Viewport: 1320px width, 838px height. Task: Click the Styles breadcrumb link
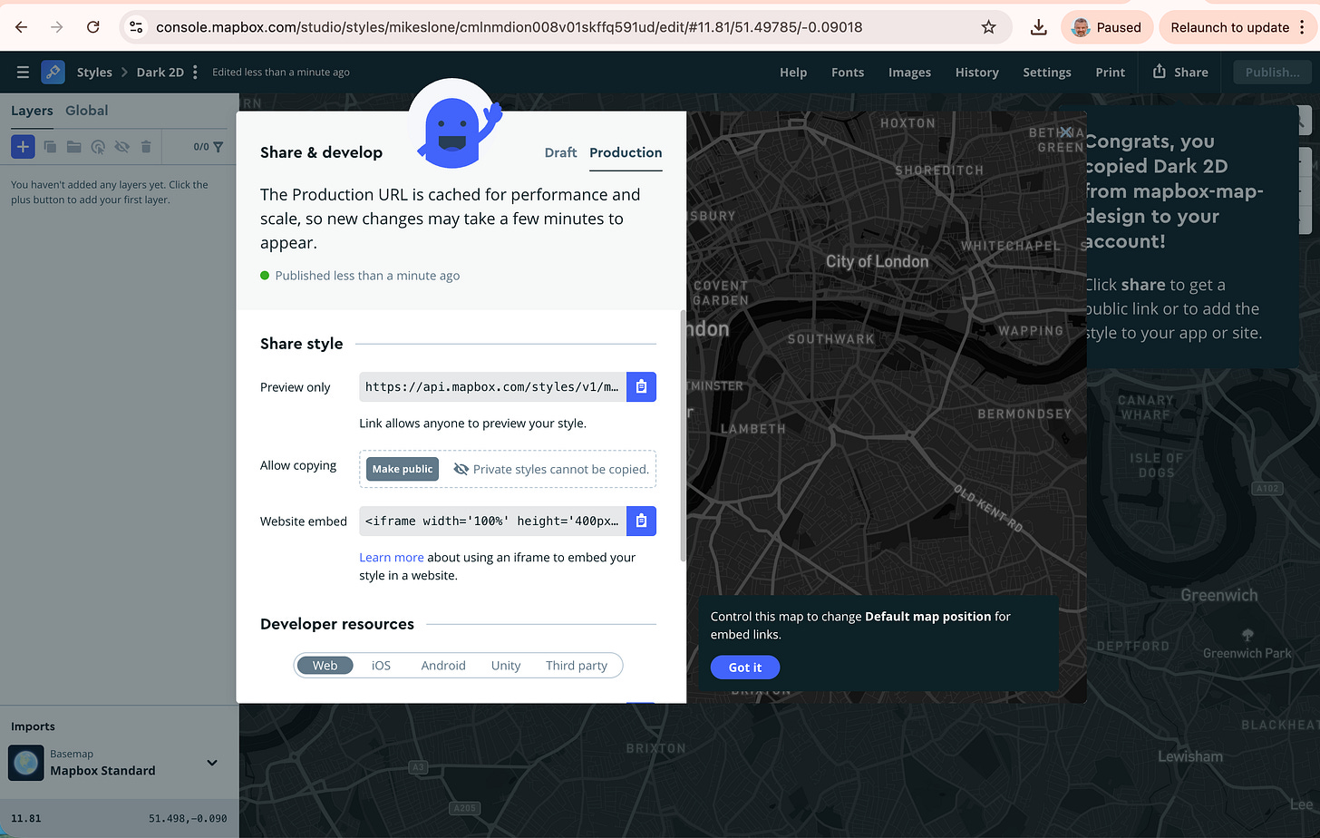[94, 73]
